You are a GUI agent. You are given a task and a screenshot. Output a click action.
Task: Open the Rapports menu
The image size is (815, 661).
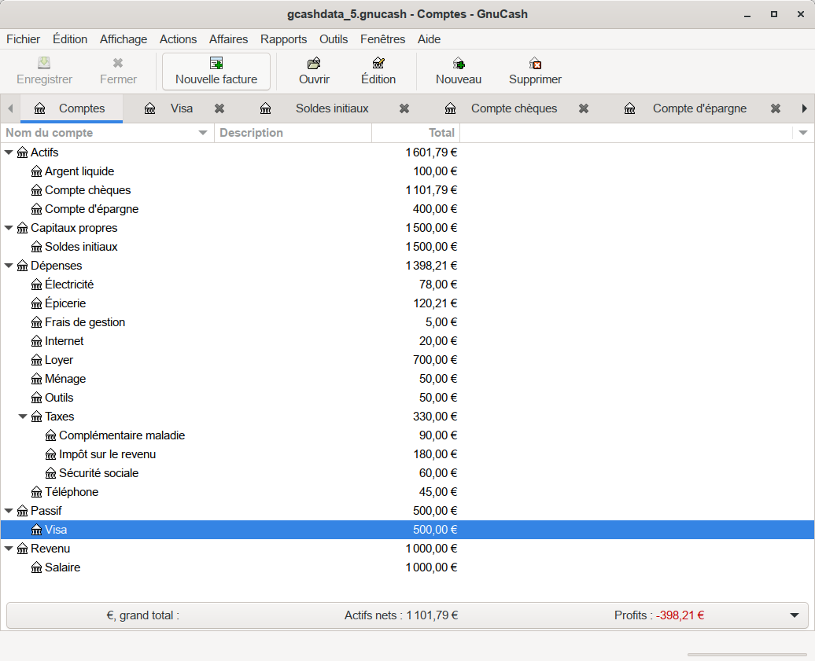point(283,39)
